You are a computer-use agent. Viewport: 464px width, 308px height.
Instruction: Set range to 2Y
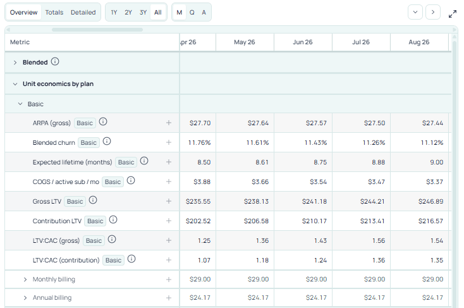click(128, 13)
